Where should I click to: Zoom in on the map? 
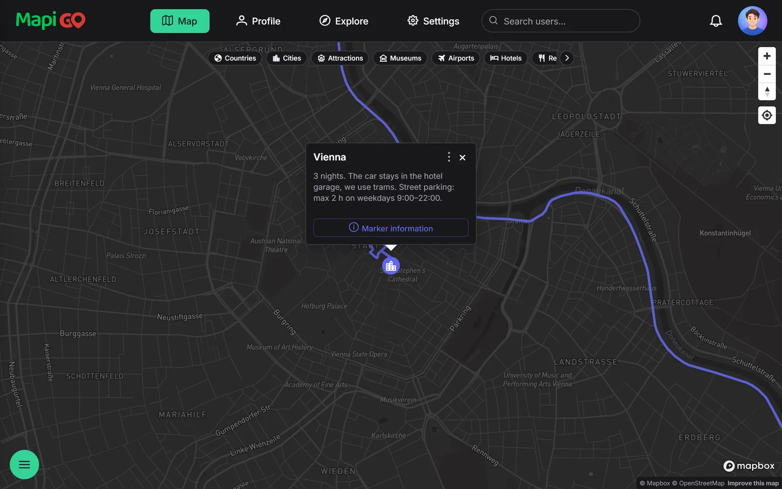coord(767,56)
